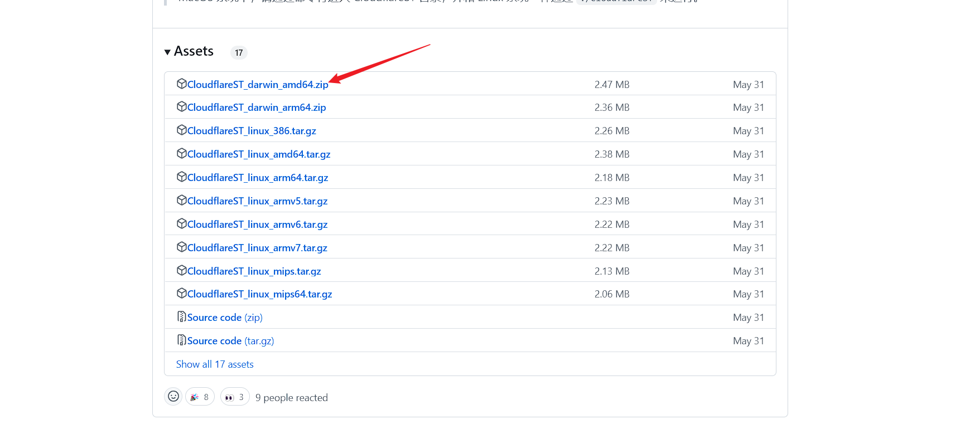This screenshot has height=434, width=975.
Task: Download CloudflareST_linux_armv6.tar.gz
Action: coord(257,225)
